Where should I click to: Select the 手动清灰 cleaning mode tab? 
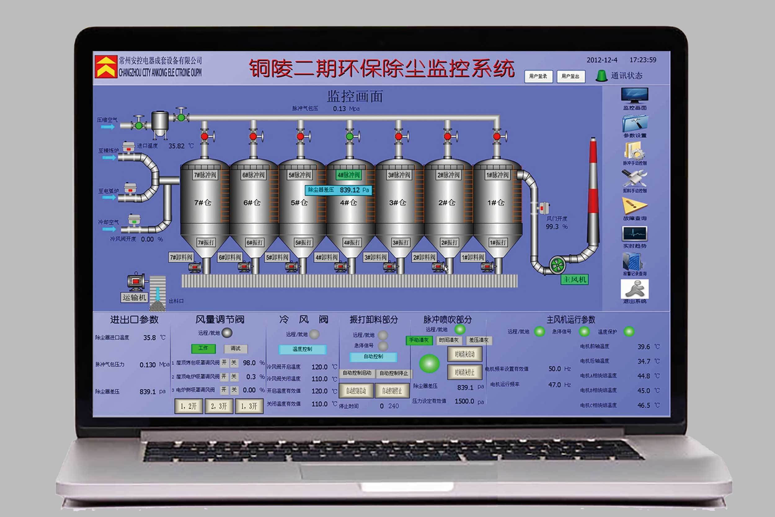pos(419,340)
